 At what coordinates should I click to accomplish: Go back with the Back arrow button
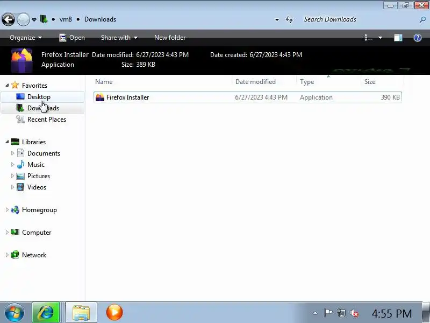click(8, 19)
